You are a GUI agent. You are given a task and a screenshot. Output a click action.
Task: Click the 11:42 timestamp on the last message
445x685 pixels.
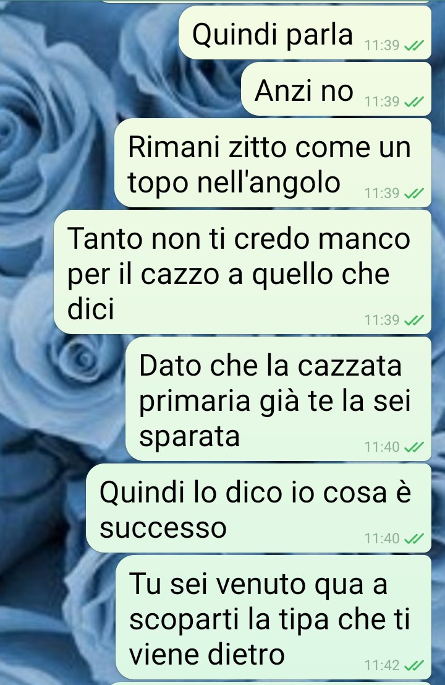click(x=382, y=665)
